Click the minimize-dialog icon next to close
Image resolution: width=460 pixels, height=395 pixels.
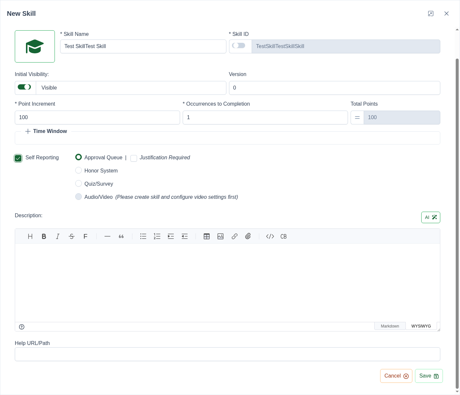[x=431, y=13]
